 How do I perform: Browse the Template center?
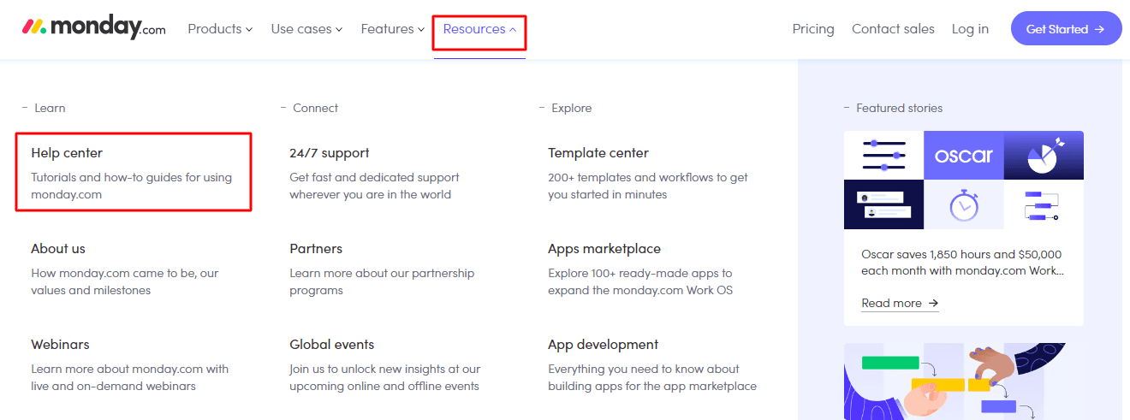click(x=598, y=153)
